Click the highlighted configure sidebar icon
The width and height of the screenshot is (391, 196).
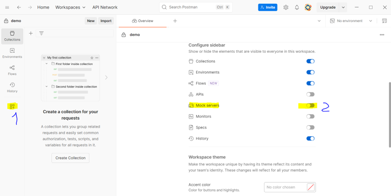tap(12, 107)
